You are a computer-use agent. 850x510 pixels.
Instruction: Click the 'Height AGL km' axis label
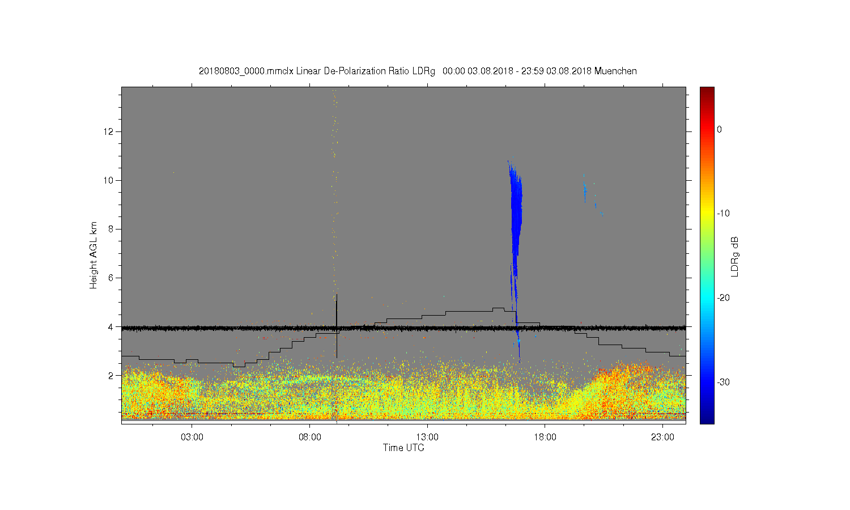point(93,255)
